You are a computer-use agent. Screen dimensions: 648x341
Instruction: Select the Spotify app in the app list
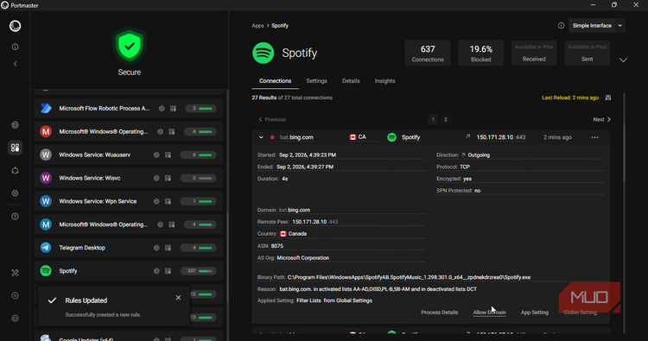coord(129,271)
